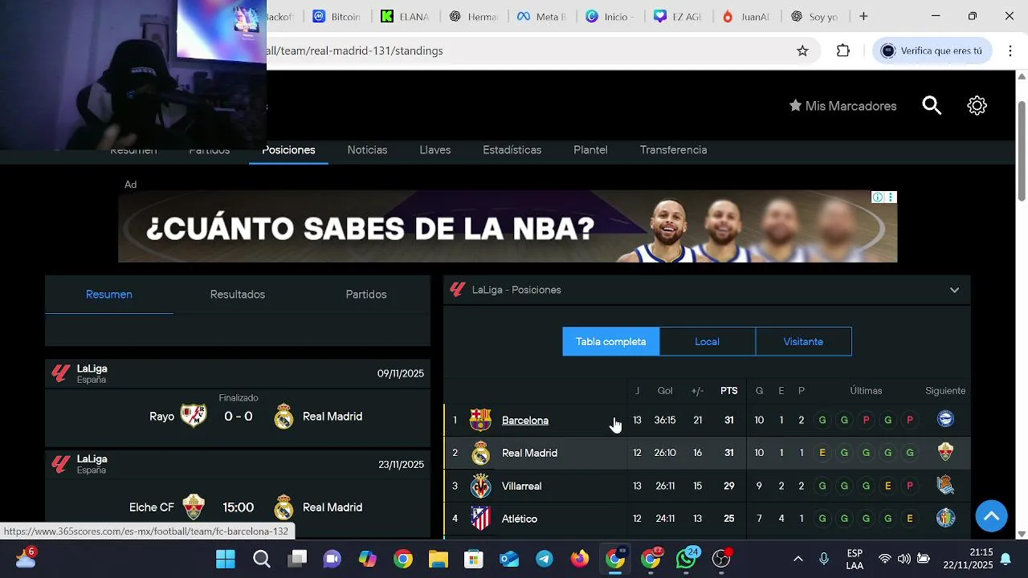Click the Mis Marcadores star icon
The height and width of the screenshot is (578, 1028).
tap(795, 105)
